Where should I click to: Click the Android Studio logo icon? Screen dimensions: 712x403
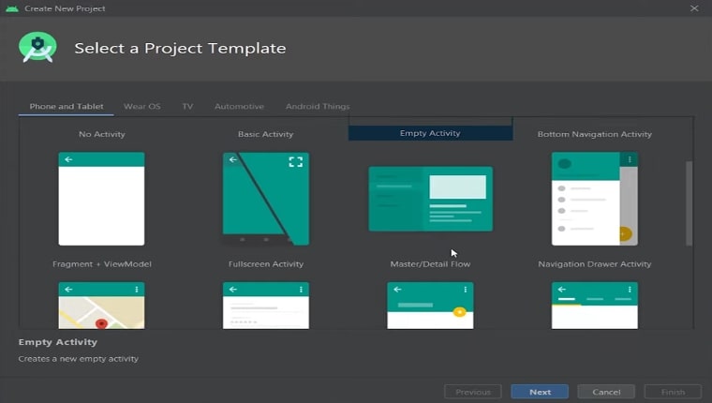[37, 47]
